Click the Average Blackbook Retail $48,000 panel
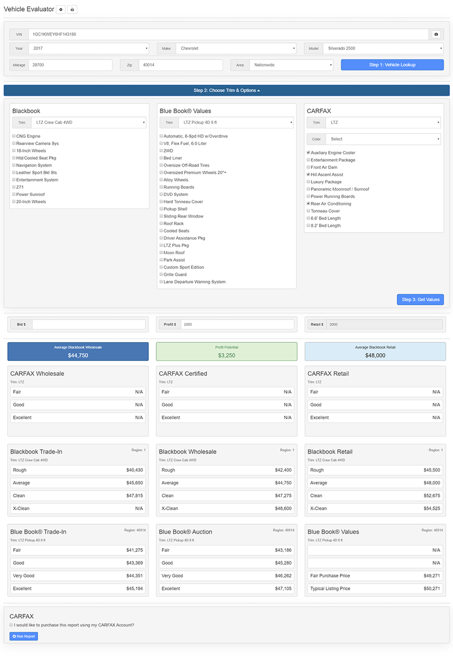This screenshot has height=657, width=453. pos(375,351)
